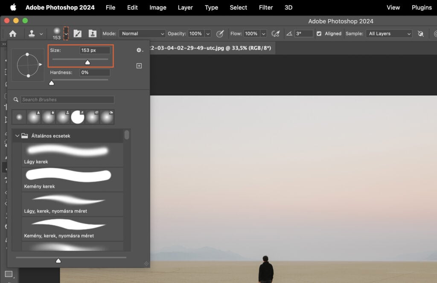Toggle airbrush-style build-up effects
This screenshot has width=437, height=283.
coord(276,33)
